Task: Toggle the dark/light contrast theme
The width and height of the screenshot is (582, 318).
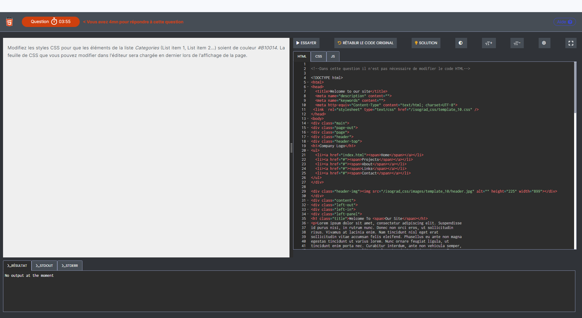Action: click(461, 43)
